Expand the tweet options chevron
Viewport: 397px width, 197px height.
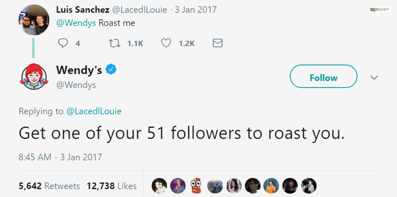point(374,77)
